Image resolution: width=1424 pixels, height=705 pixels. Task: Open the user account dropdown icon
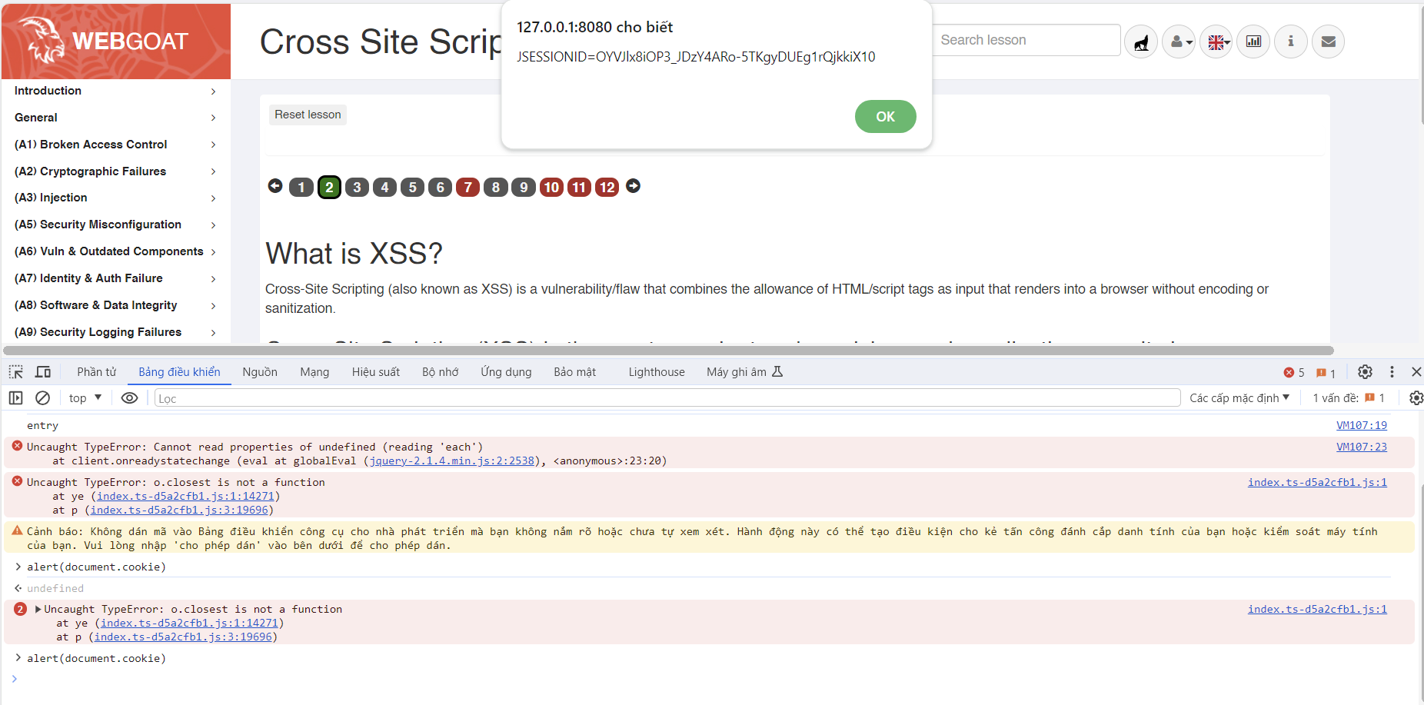coord(1179,42)
